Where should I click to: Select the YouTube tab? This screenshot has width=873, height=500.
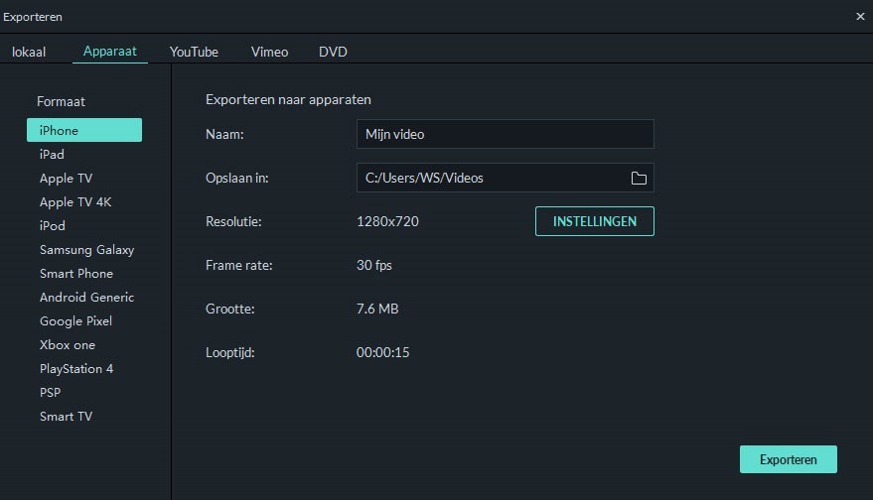pyautogui.click(x=194, y=52)
